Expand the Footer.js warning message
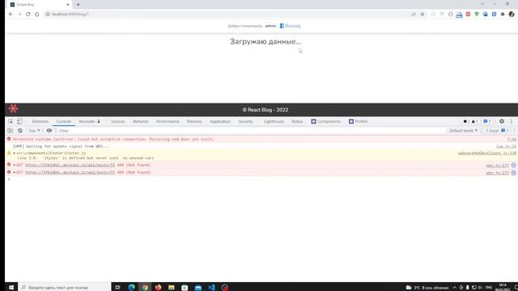The width and height of the screenshot is (518, 291). click(x=15, y=153)
